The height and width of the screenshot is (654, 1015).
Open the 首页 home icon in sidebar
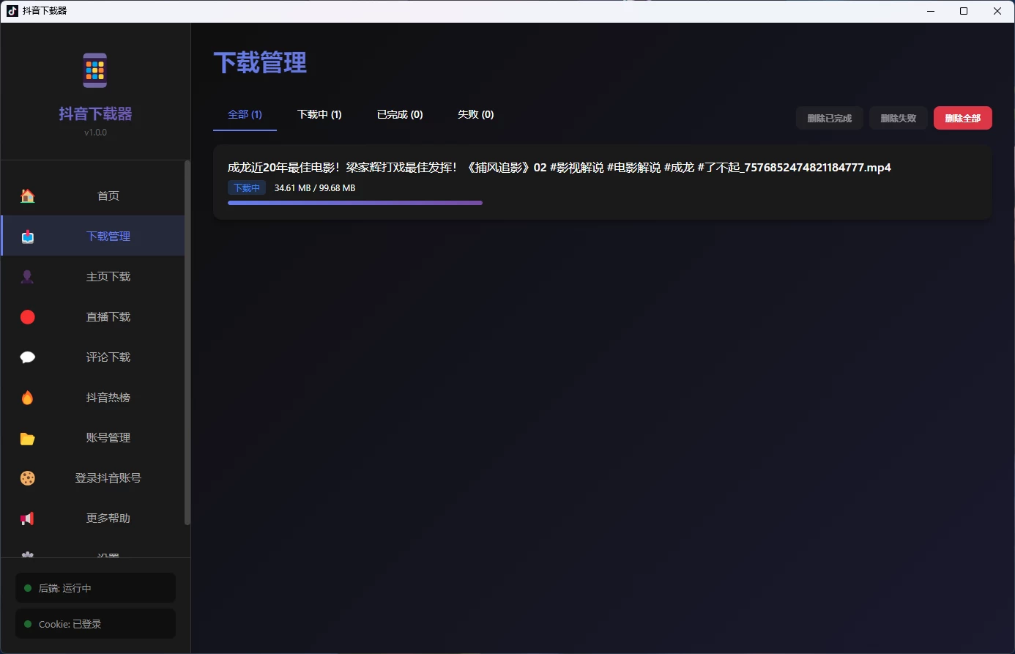click(27, 196)
